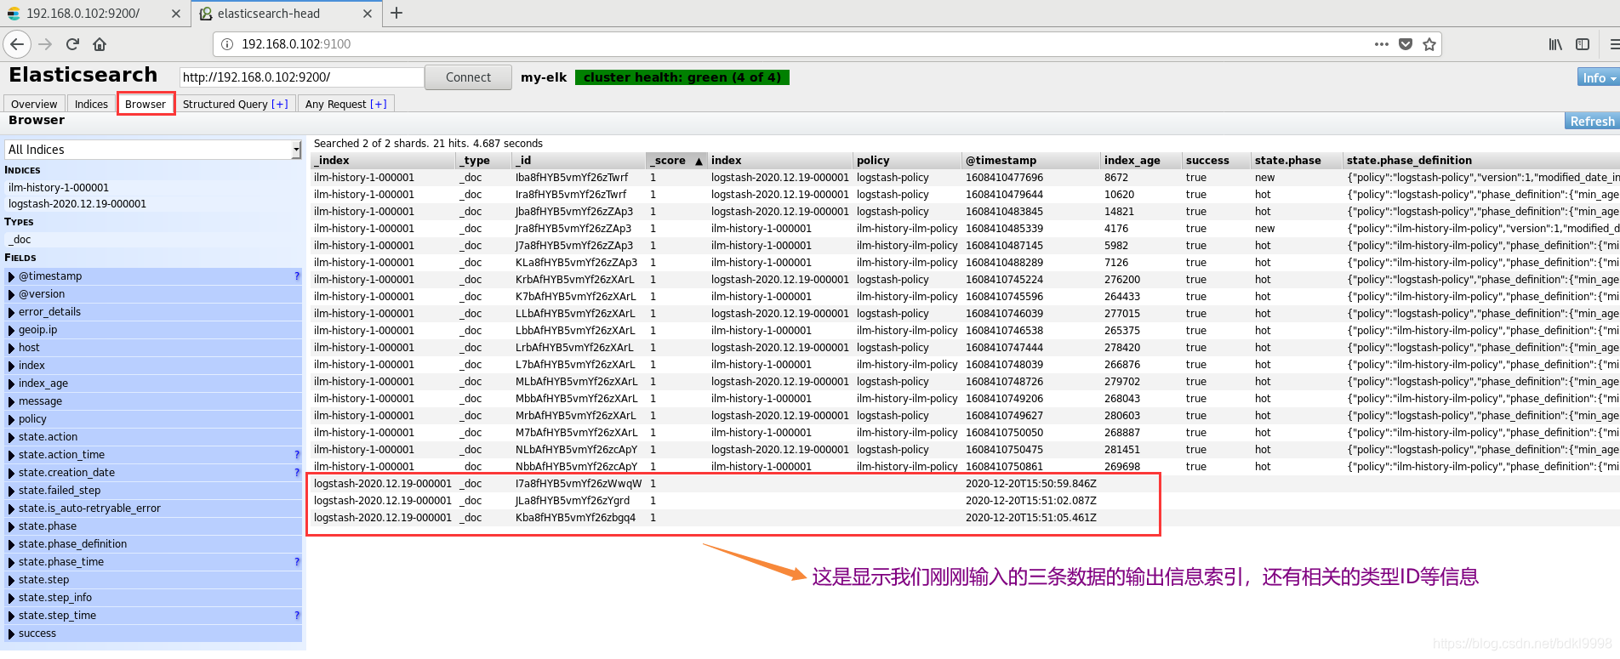1620x659 pixels.
Task: Close the 192.168.0.102:9200 tab
Action: [176, 14]
